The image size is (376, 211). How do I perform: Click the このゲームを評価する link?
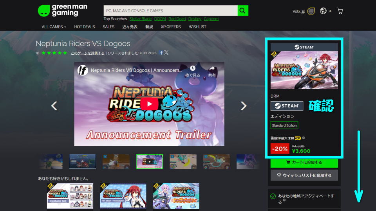87,53
